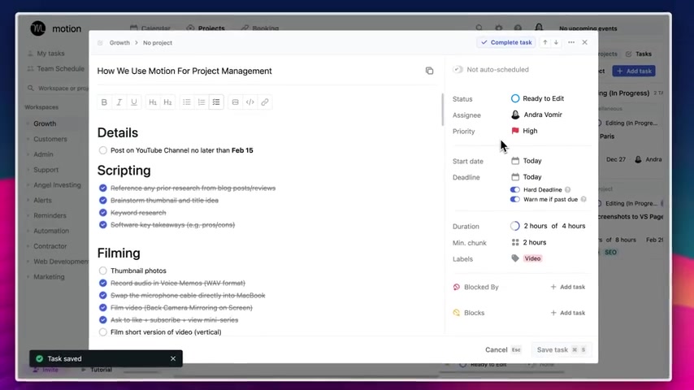Open the Calendar tab

point(150,28)
